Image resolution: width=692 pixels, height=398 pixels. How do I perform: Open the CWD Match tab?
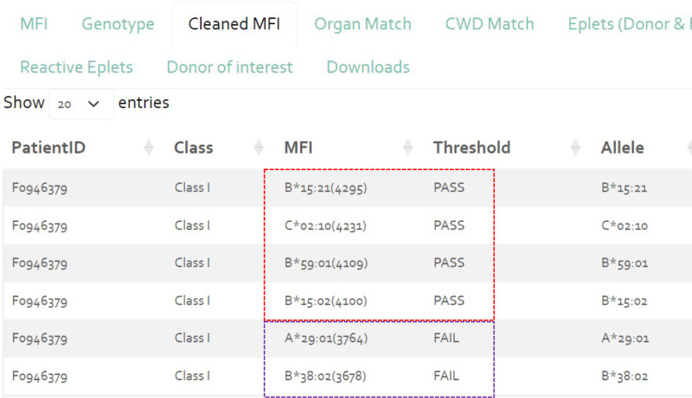coord(490,24)
